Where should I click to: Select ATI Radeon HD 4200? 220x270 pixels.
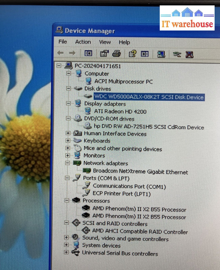click(120, 112)
